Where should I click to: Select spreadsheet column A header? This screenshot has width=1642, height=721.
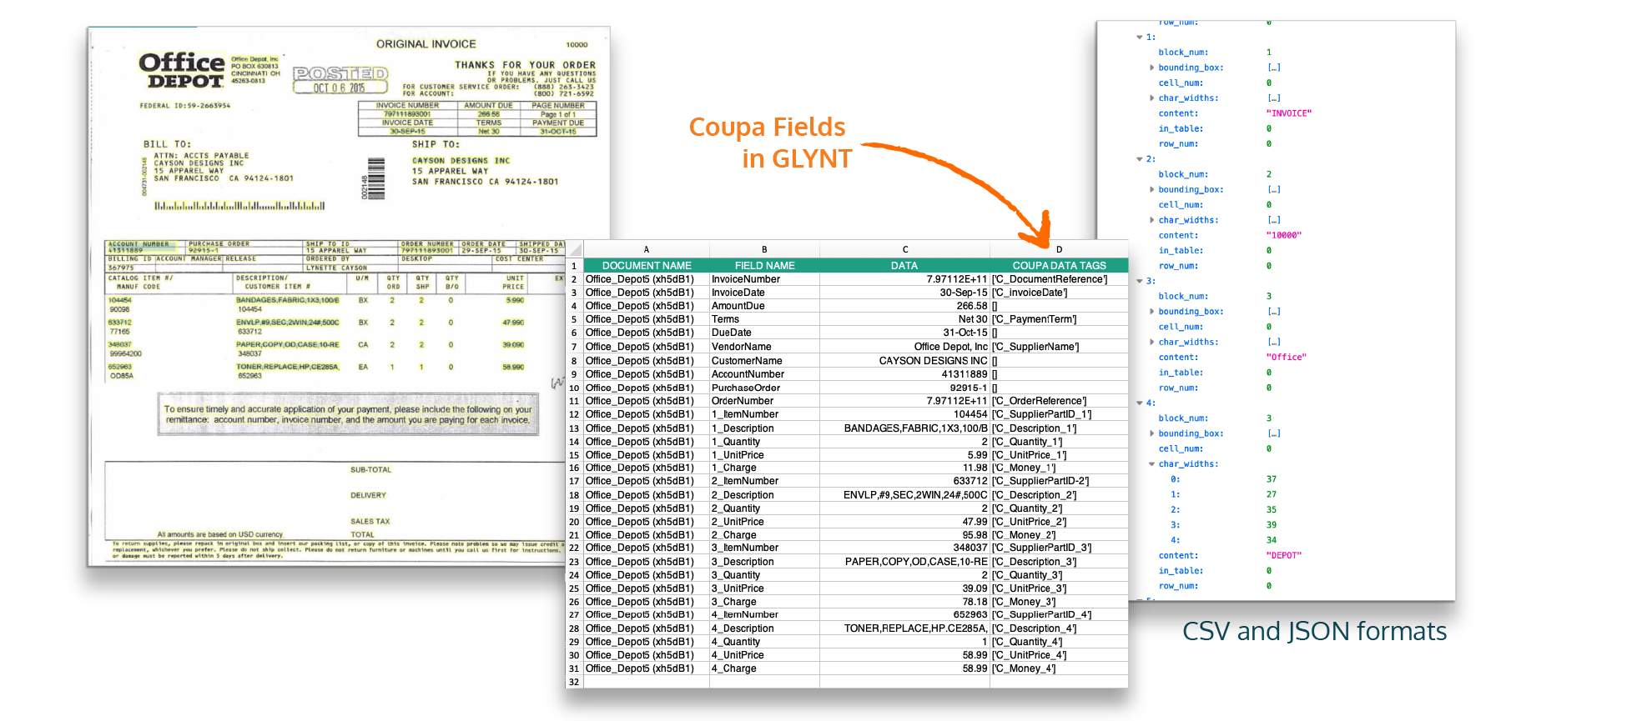[x=646, y=249]
